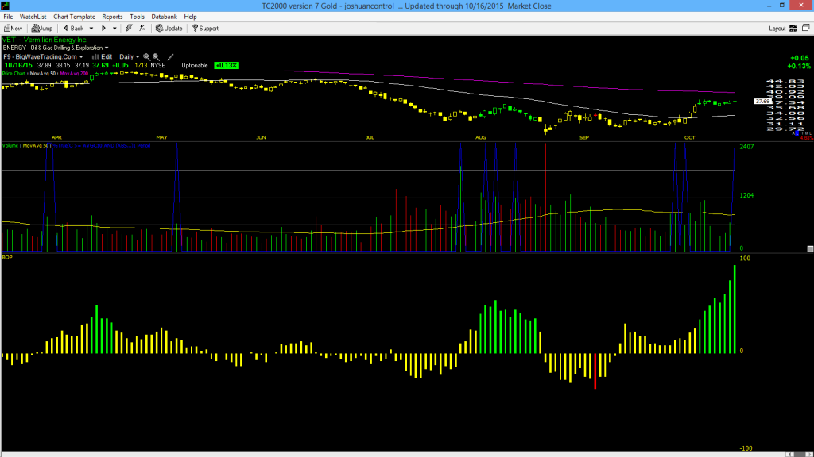Zoom in with the first magnifier icon
This screenshot has height=457, width=814.
point(146,56)
